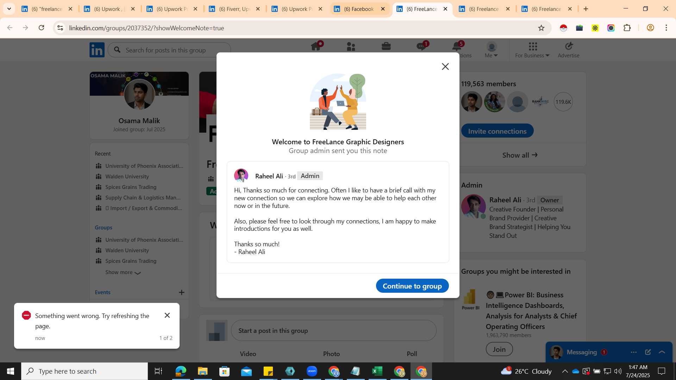The height and width of the screenshot is (380, 676).
Task: Expand For Business apps menu
Action: coord(532,50)
